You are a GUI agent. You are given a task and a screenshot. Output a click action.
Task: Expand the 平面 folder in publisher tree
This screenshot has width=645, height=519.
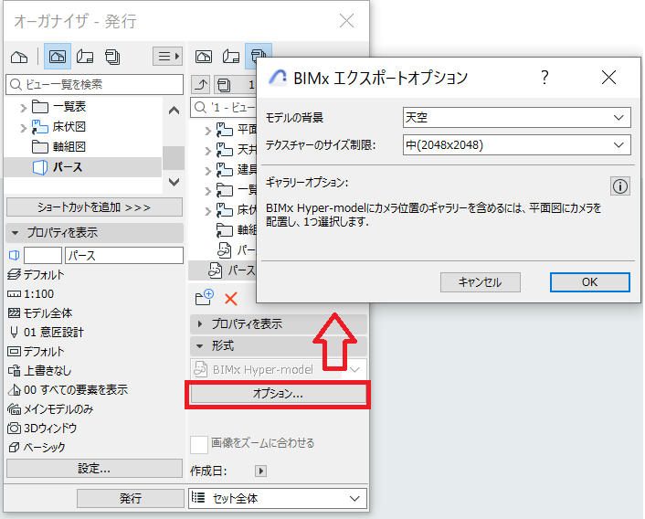tap(207, 131)
